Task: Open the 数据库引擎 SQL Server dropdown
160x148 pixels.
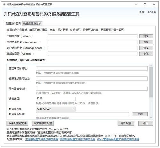Action: pos(56,109)
